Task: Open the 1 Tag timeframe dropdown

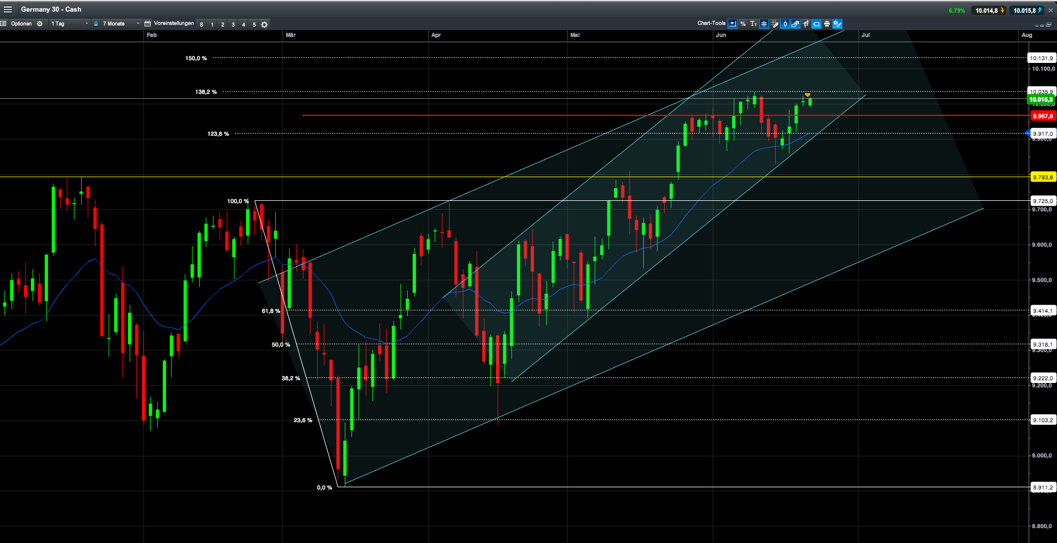Action: [69, 24]
